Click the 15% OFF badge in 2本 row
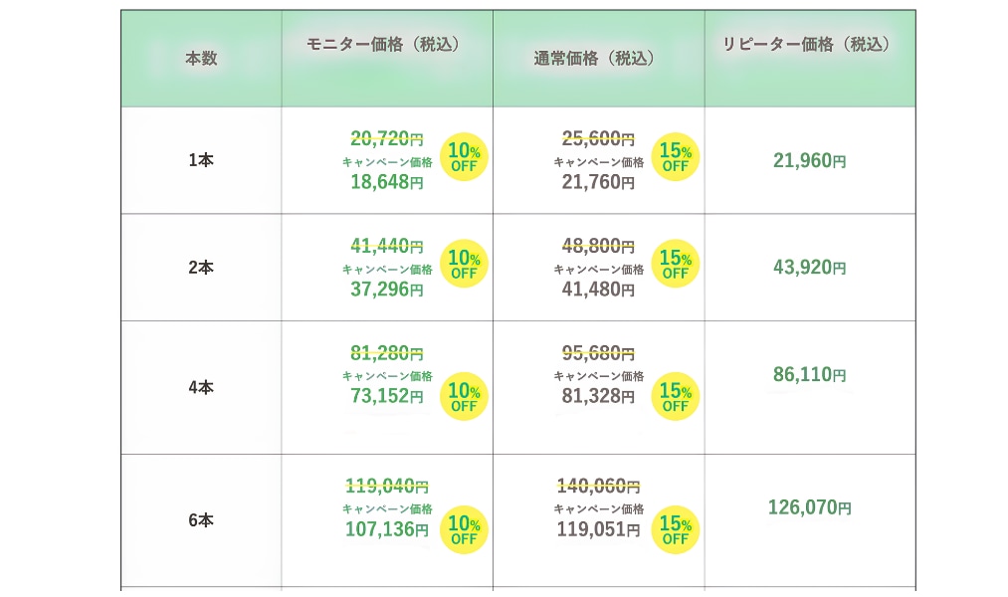This screenshot has width=1008, height=597. click(x=676, y=264)
